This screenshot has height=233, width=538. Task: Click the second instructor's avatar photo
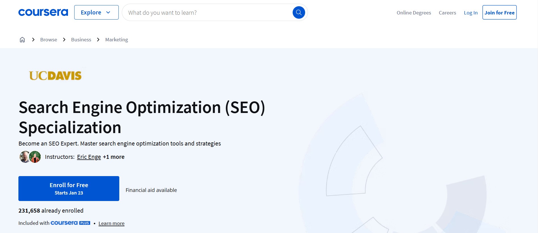(x=35, y=157)
